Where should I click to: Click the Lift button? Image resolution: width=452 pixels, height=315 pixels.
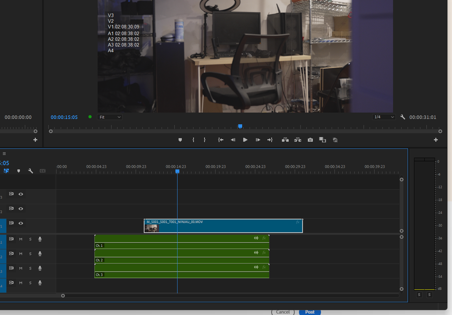point(285,140)
